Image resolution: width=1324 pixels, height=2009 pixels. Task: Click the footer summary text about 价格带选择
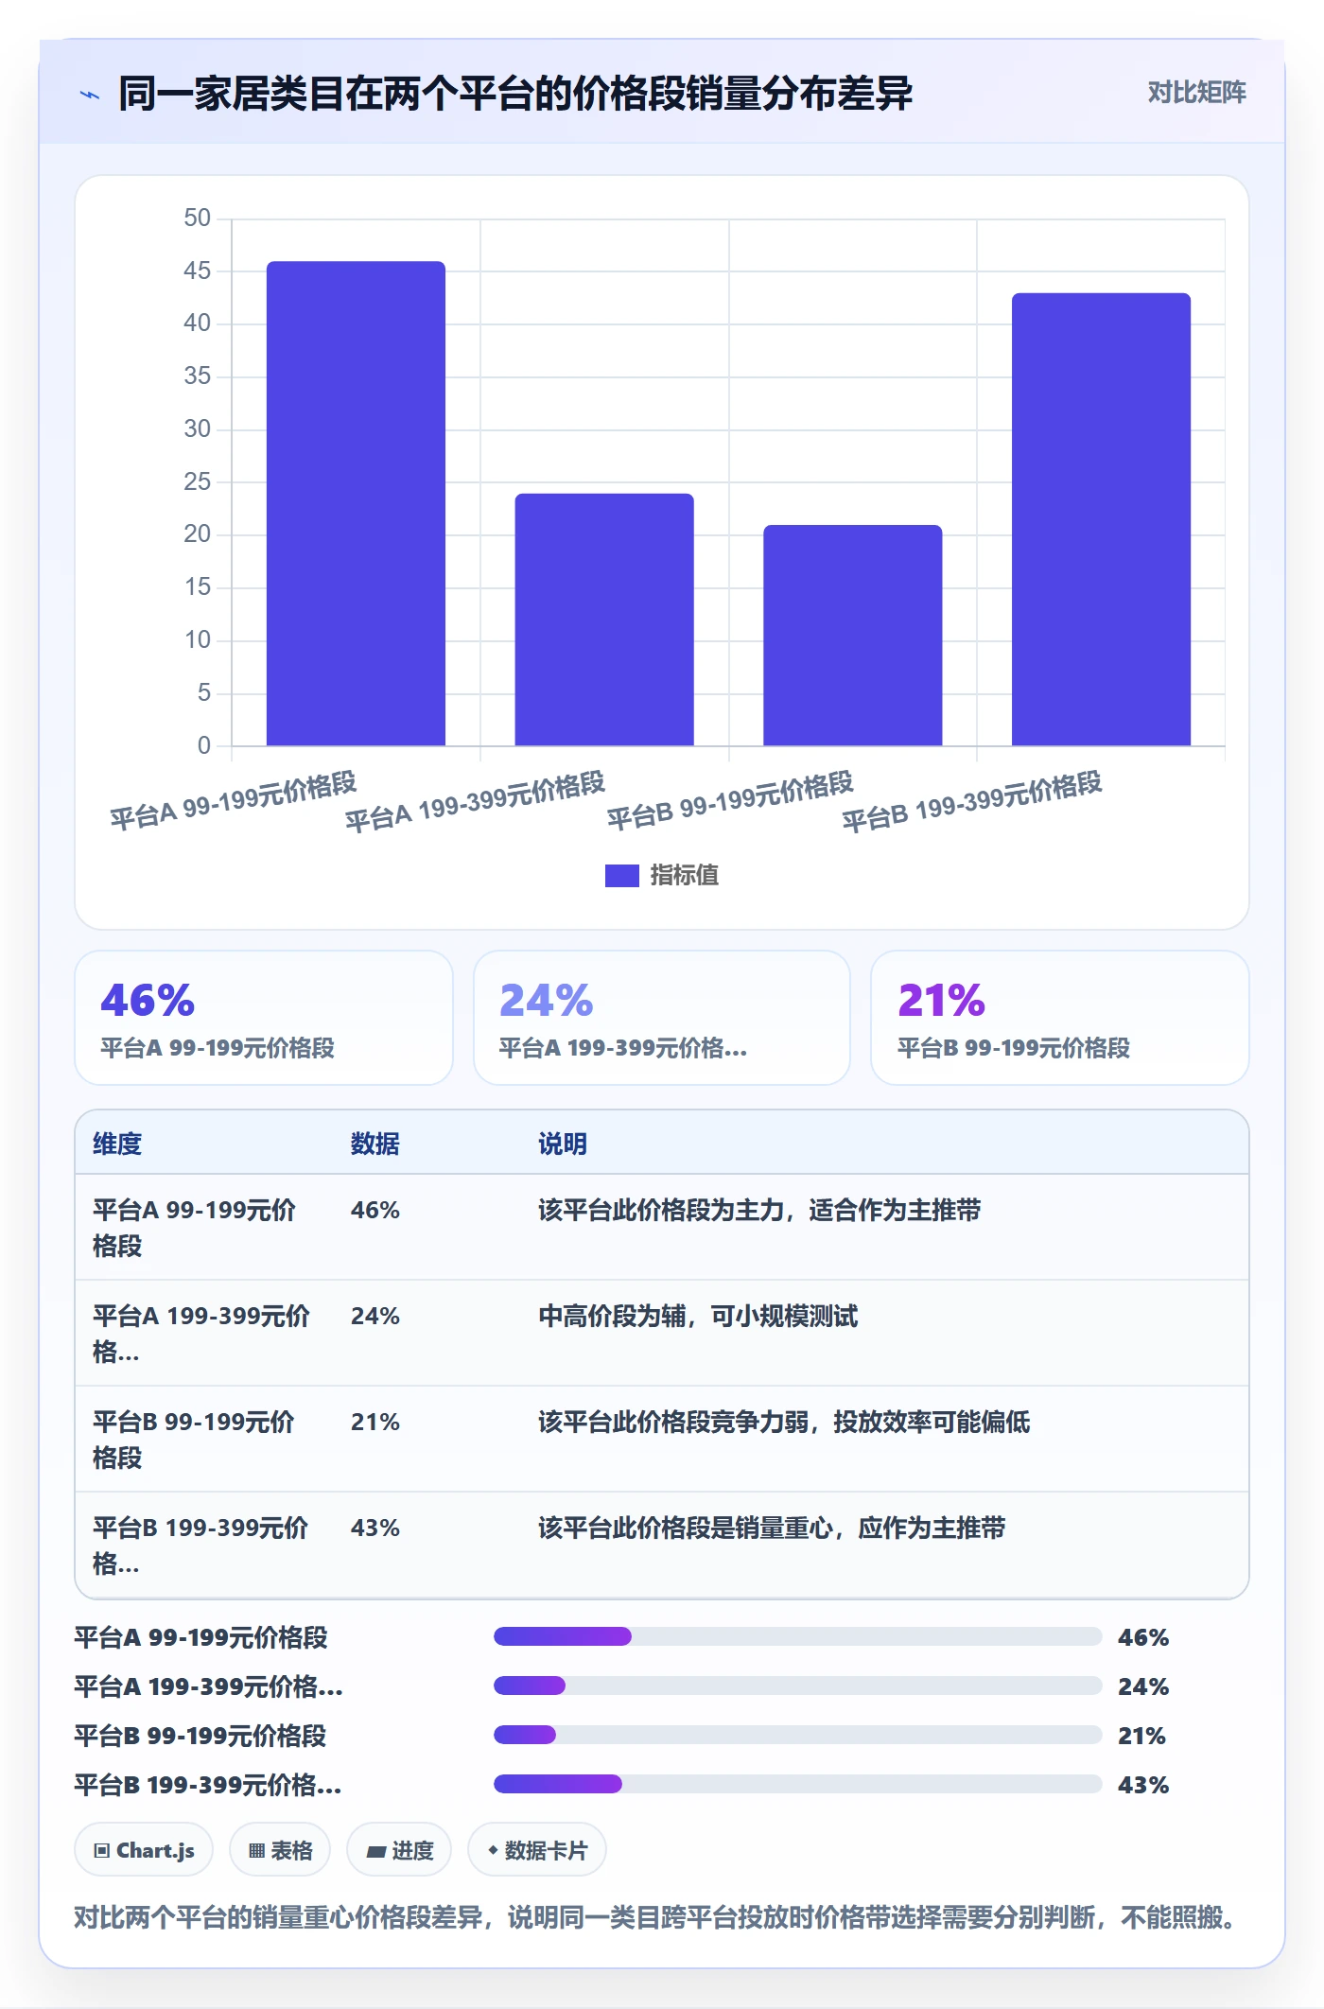click(654, 1917)
